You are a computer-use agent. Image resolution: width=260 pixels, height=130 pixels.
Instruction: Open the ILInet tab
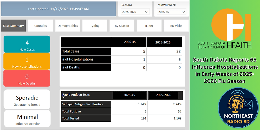click(149, 26)
